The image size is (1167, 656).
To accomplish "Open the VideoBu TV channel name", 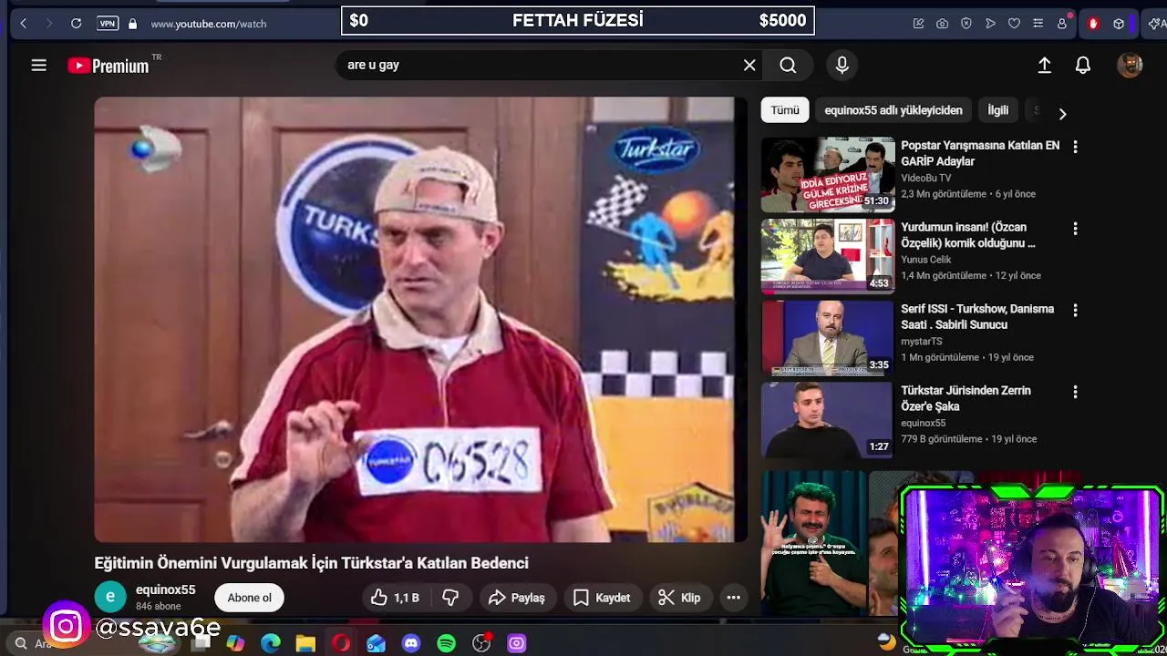I will (925, 178).
